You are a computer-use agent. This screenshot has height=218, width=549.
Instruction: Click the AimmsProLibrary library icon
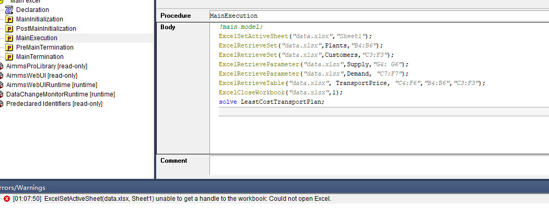tap(2, 66)
